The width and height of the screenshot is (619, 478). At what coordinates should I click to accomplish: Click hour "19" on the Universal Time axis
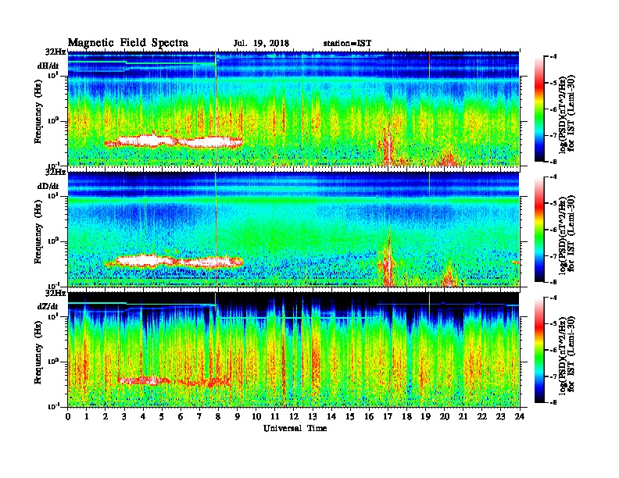click(x=425, y=417)
